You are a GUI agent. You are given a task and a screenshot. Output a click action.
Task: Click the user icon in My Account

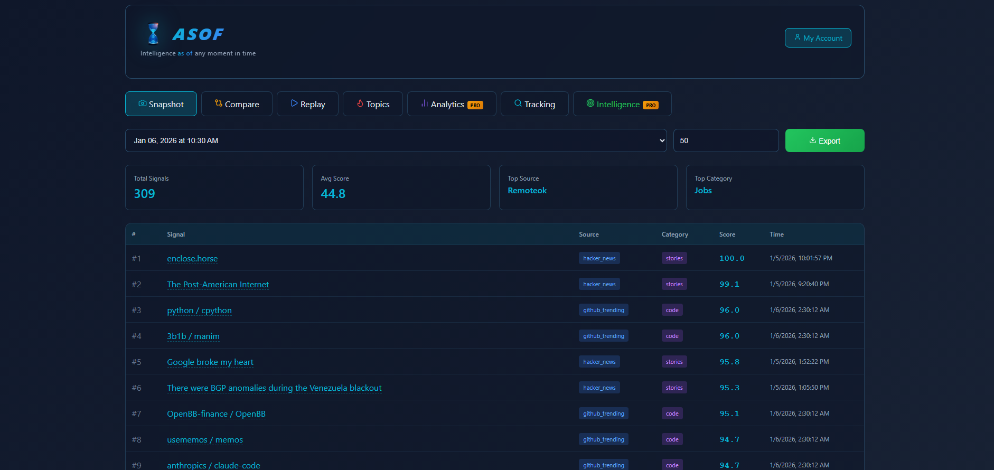(798, 37)
